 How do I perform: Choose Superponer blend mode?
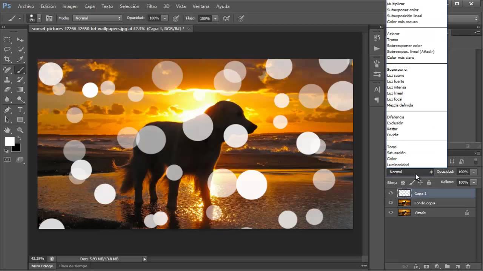[x=397, y=70]
